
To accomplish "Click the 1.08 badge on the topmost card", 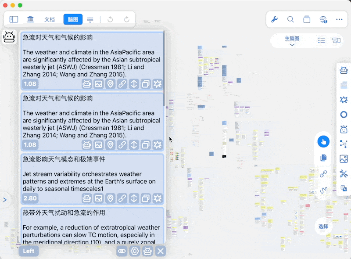I will [x=30, y=84].
